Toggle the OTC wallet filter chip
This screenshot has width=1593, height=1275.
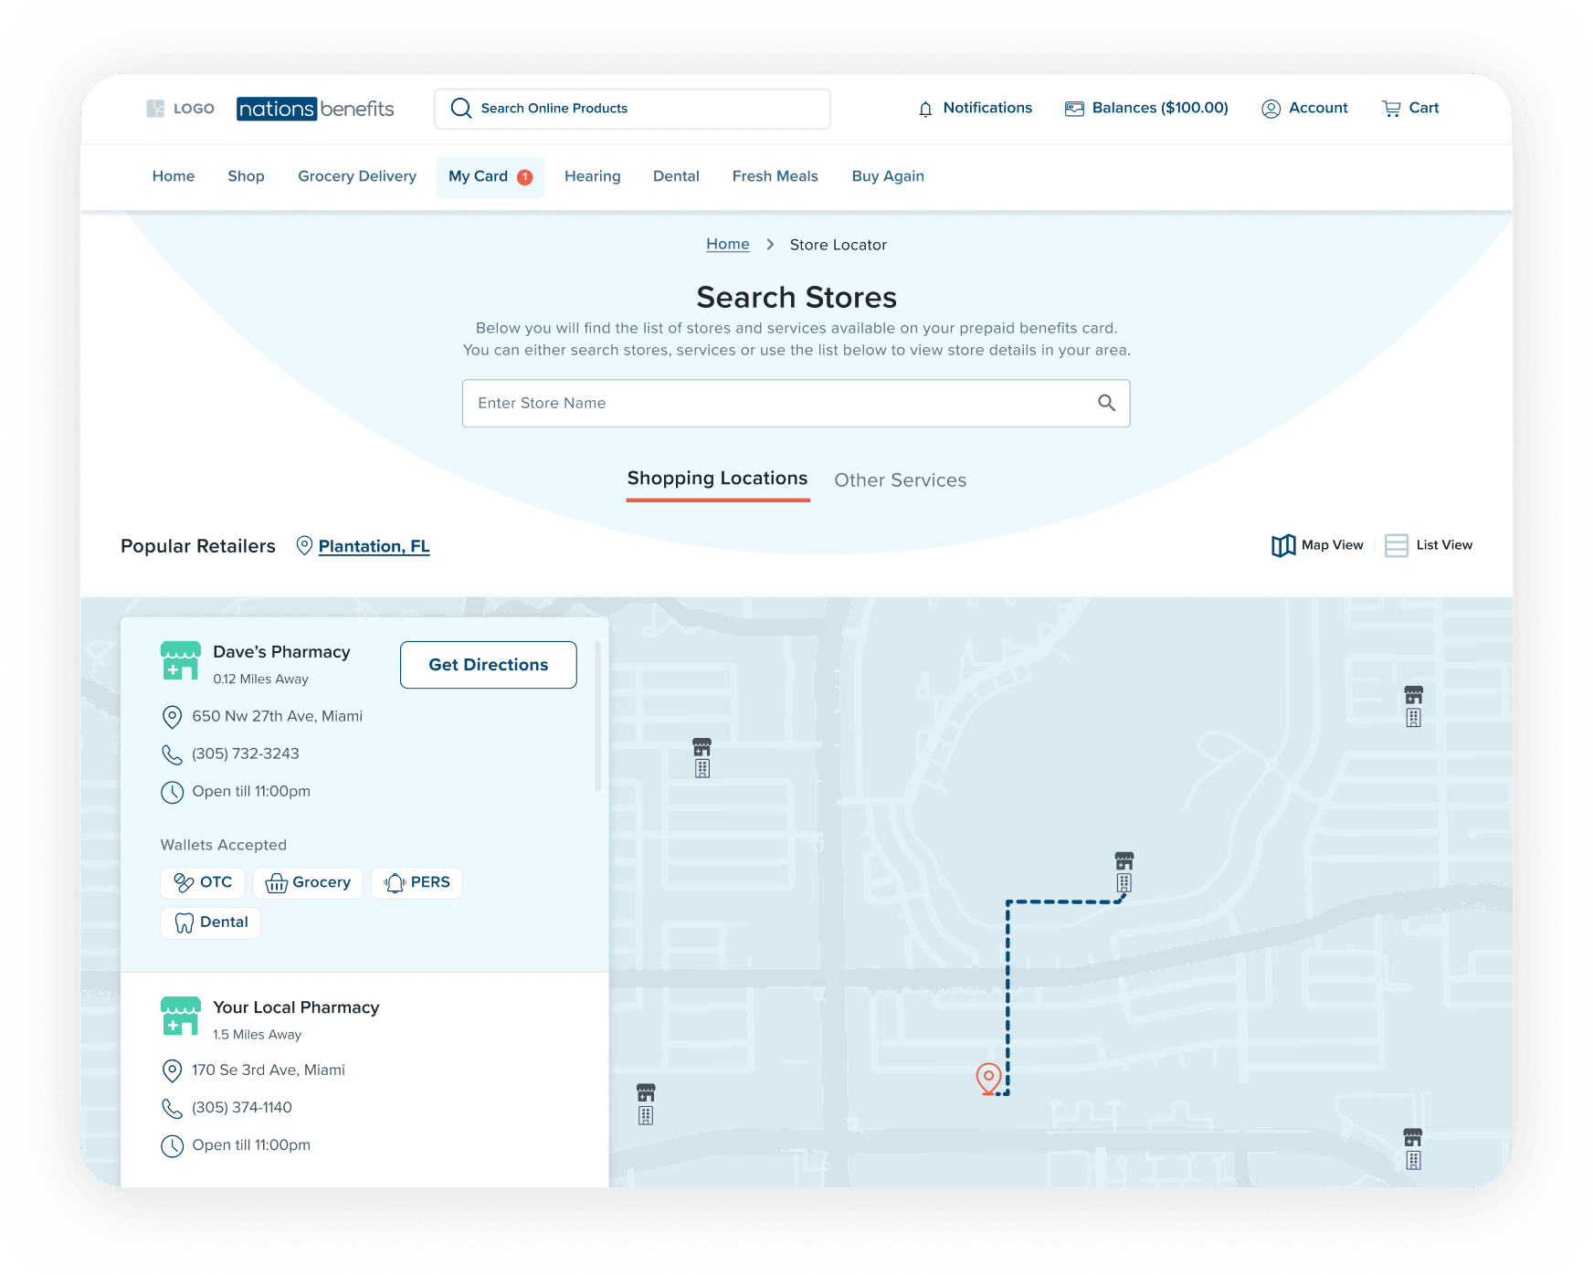(x=202, y=882)
